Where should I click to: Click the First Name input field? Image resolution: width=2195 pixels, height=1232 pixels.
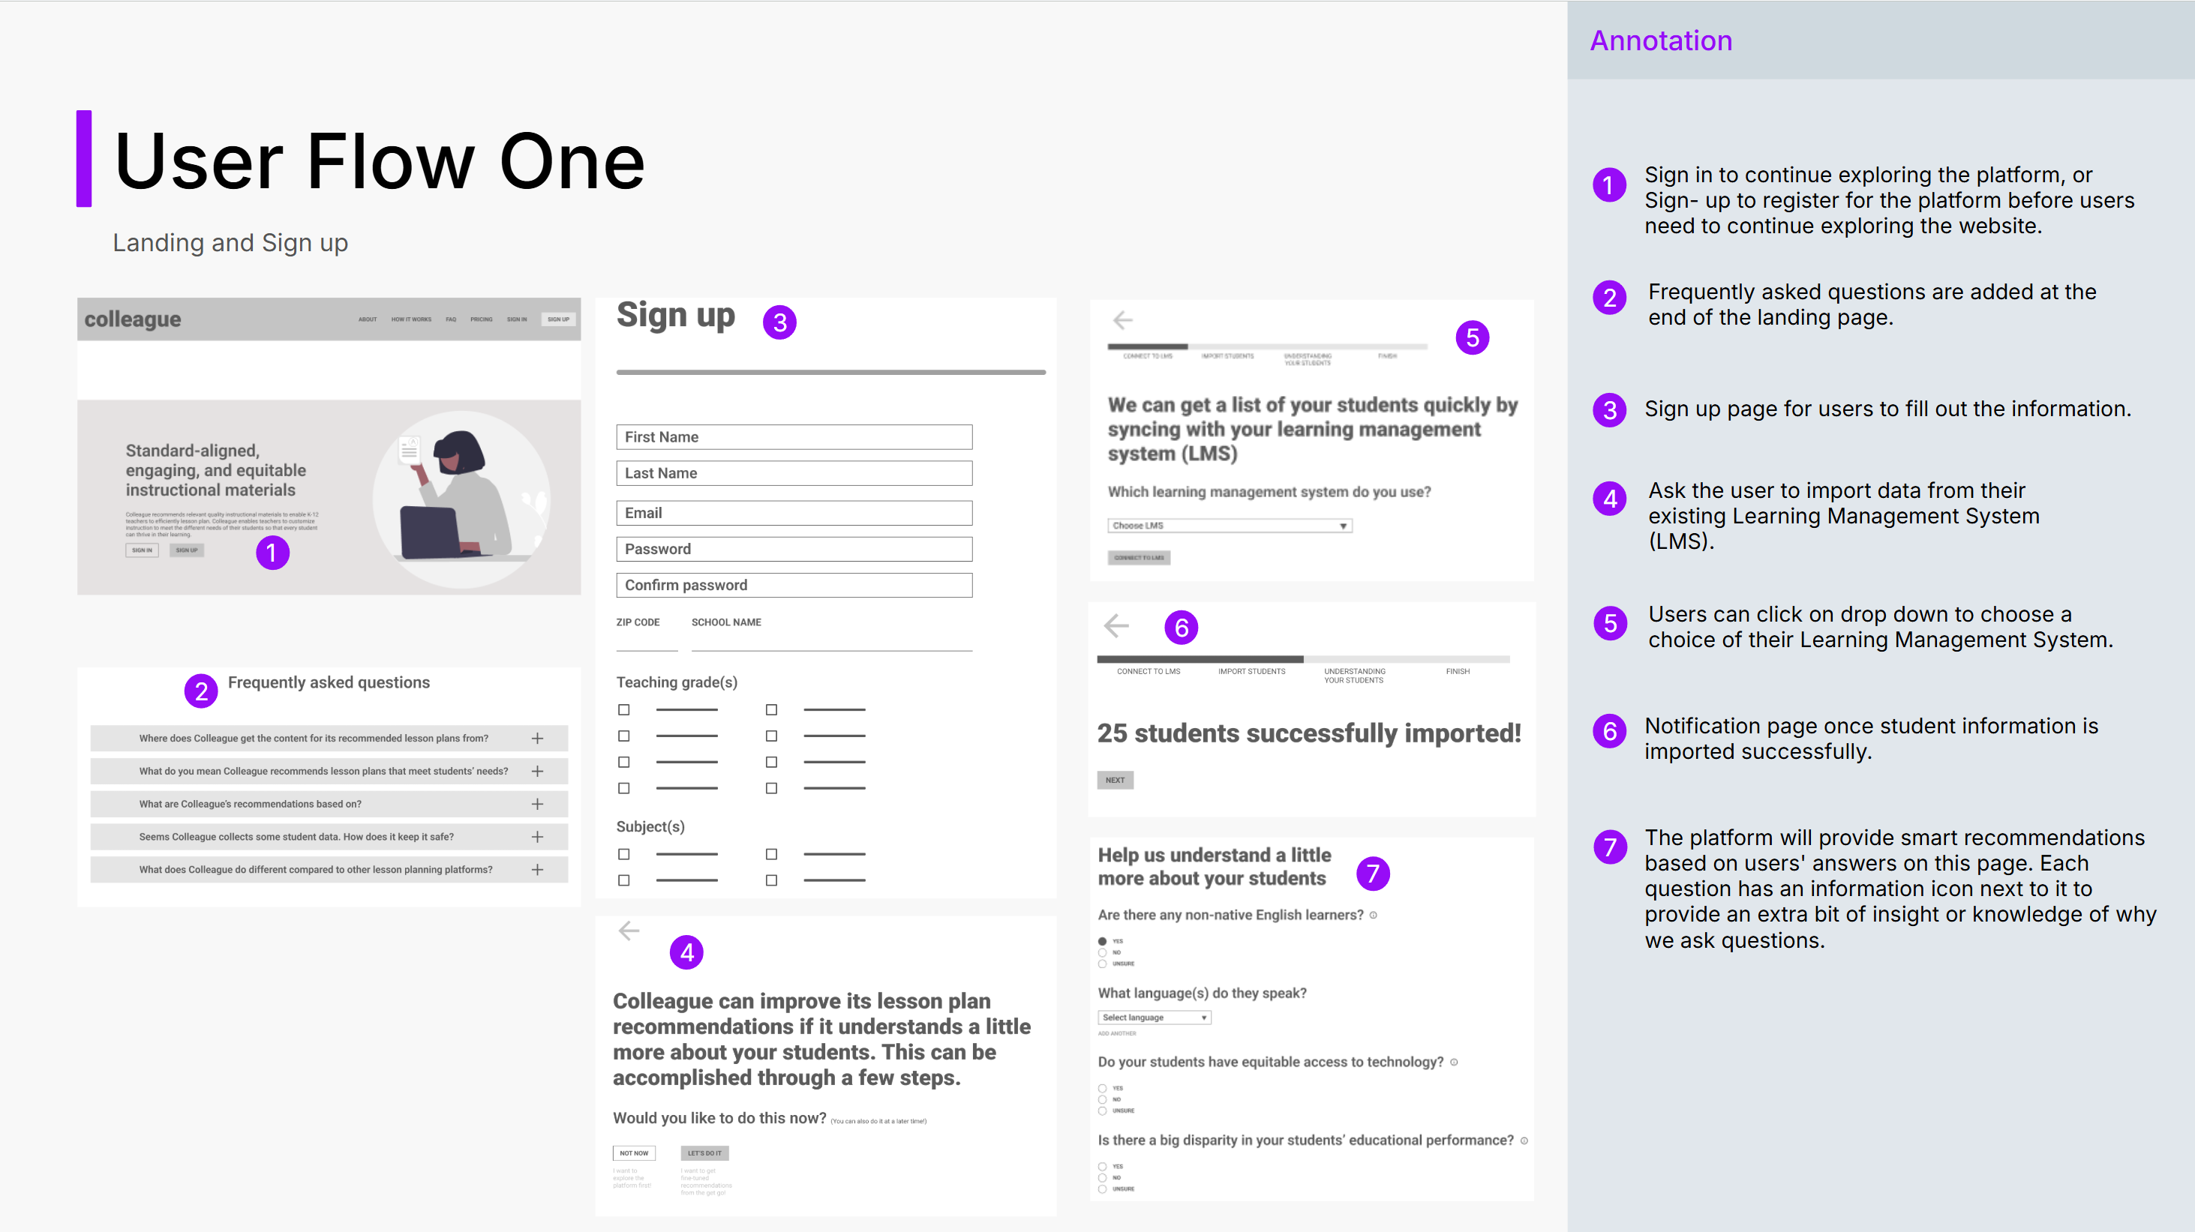(794, 437)
